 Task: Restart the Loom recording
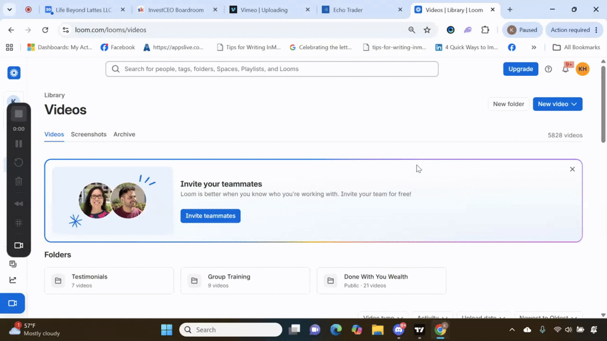18,162
